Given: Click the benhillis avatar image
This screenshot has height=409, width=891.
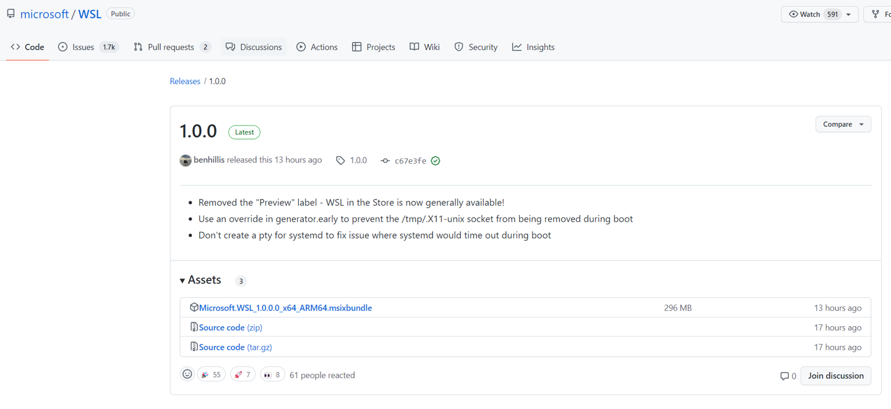Looking at the screenshot, I should (186, 161).
